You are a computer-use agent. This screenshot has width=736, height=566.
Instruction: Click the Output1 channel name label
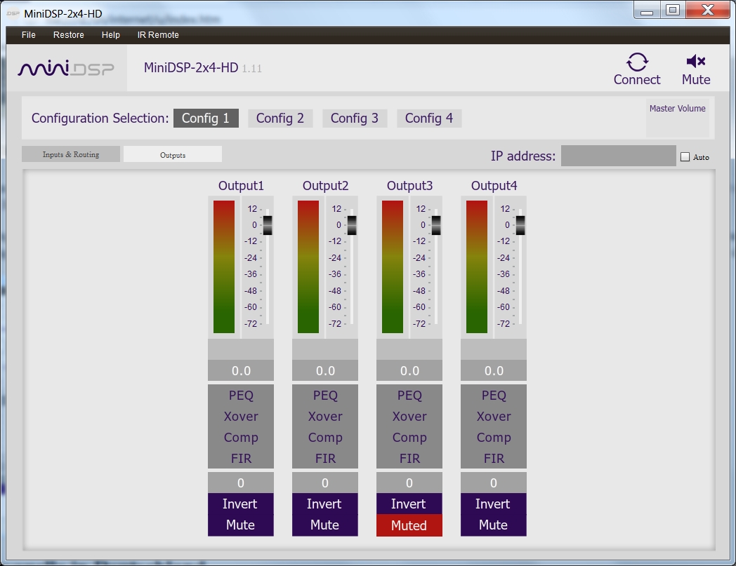(241, 186)
